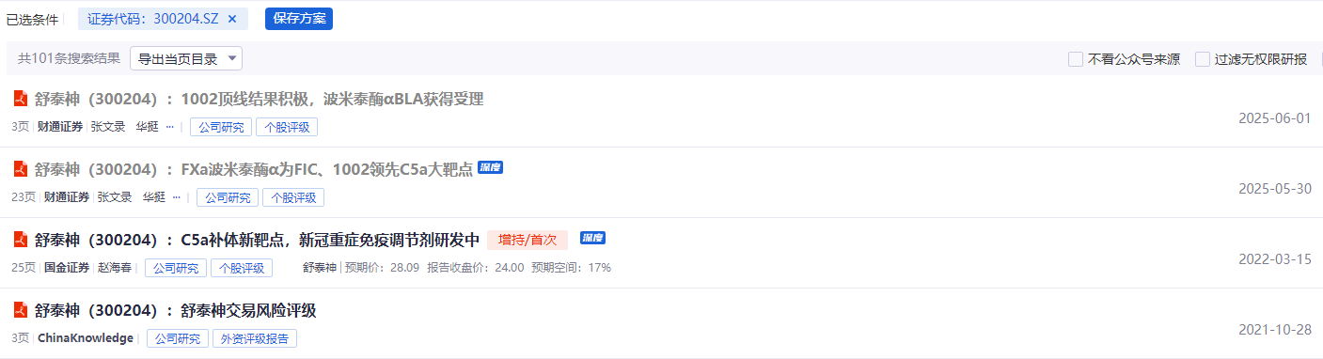The width and height of the screenshot is (1323, 359).
Task: Click 增持/首次 rating label
Action: click(x=528, y=240)
